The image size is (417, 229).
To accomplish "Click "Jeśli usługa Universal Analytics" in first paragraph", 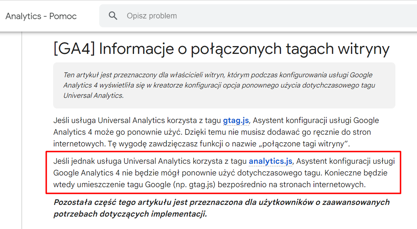I will pyautogui.click(x=109, y=121).
